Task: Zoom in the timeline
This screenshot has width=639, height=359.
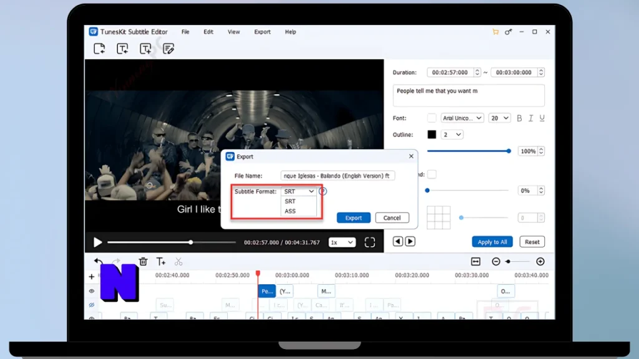Action: pyautogui.click(x=540, y=261)
